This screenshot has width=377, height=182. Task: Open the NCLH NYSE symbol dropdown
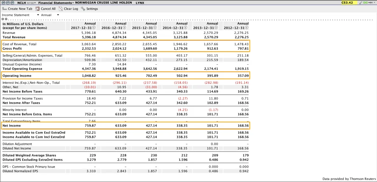[x=27, y=3]
